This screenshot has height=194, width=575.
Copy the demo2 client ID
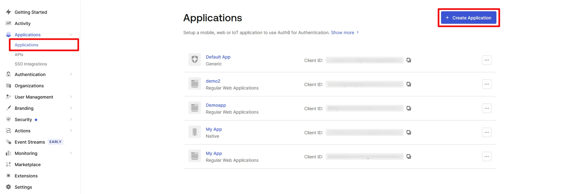(409, 84)
